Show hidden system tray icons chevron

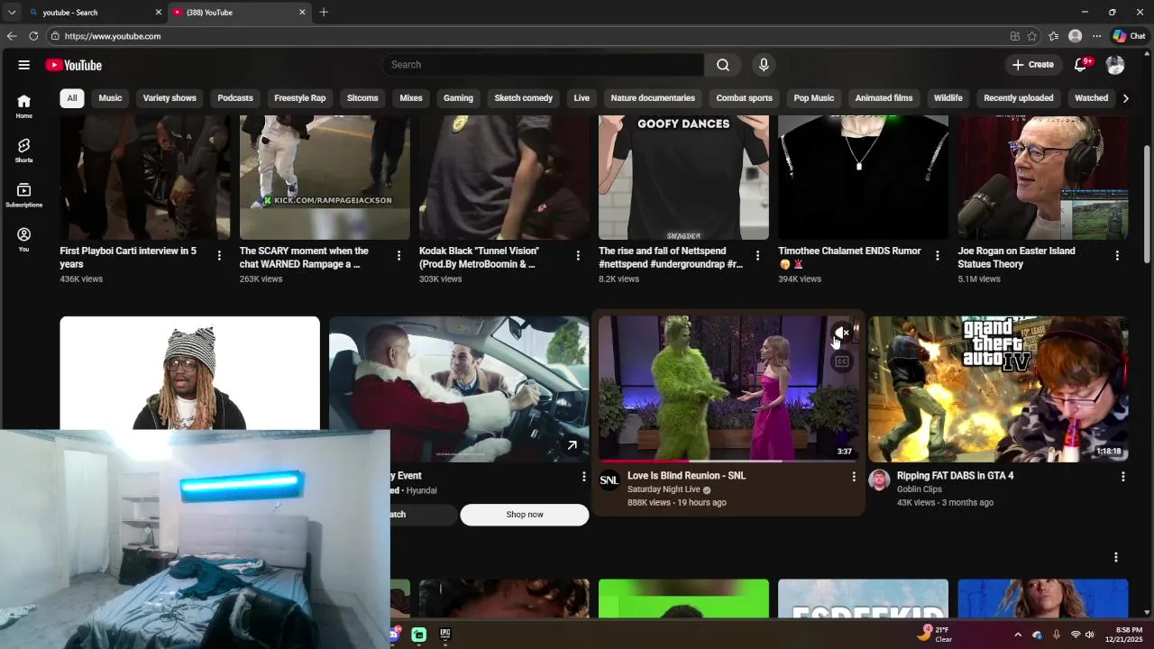[x=1018, y=635]
